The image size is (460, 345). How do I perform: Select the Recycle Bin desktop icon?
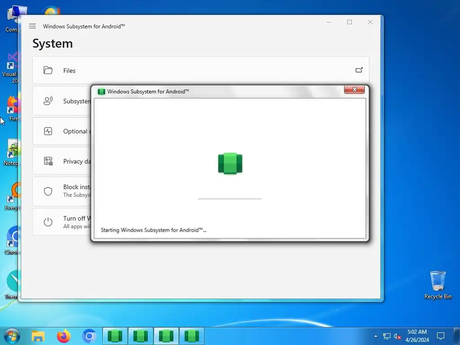pos(438,284)
